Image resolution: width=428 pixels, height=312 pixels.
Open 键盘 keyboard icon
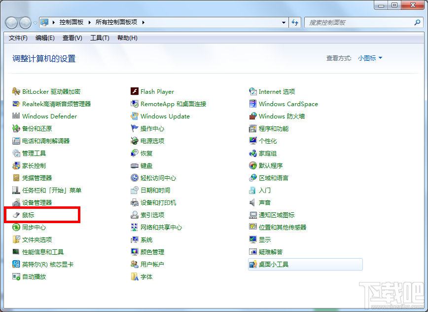(x=135, y=165)
